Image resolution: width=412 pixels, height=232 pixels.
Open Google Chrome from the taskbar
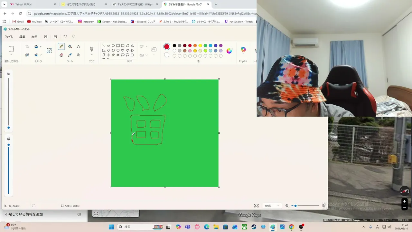pyautogui.click(x=292, y=227)
